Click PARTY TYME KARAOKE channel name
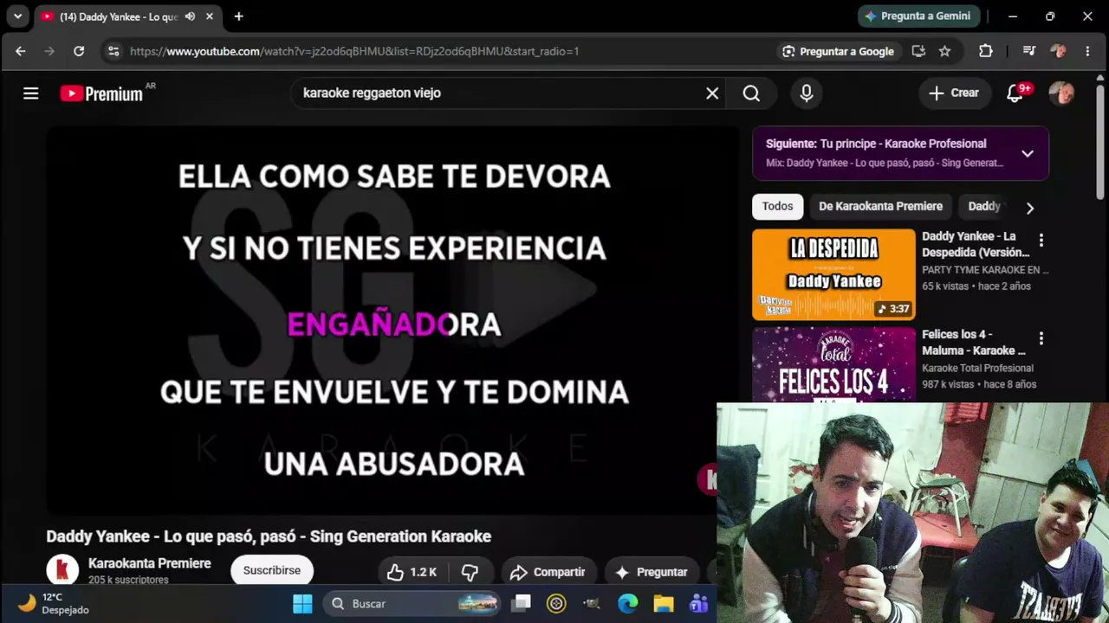Image resolution: width=1109 pixels, height=623 pixels. click(985, 270)
